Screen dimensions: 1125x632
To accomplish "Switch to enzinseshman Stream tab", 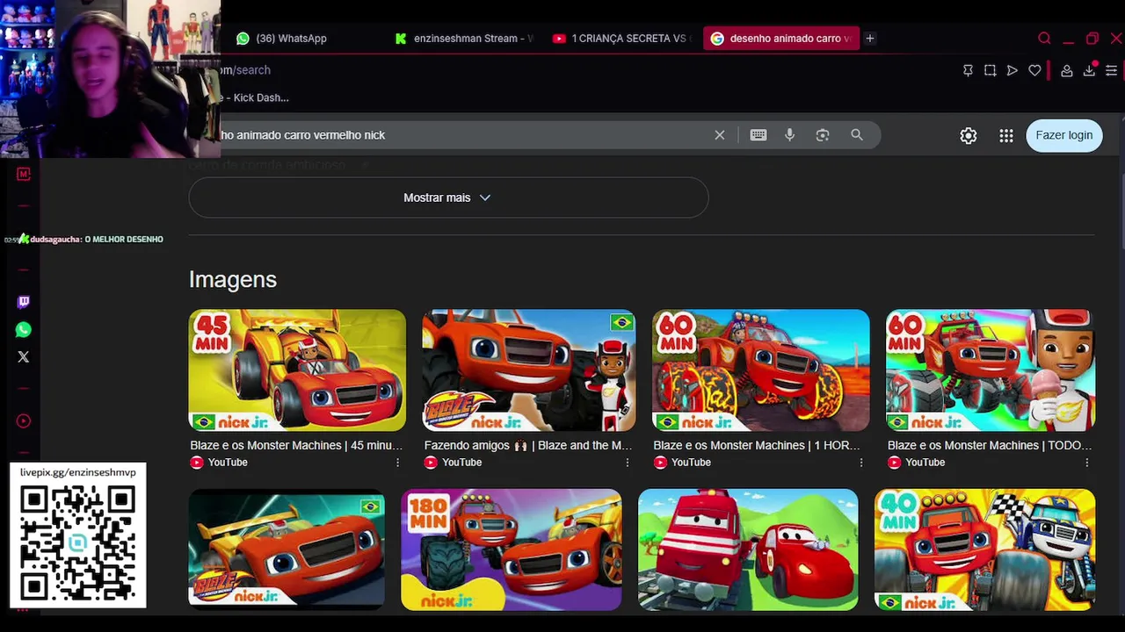I will point(464,39).
